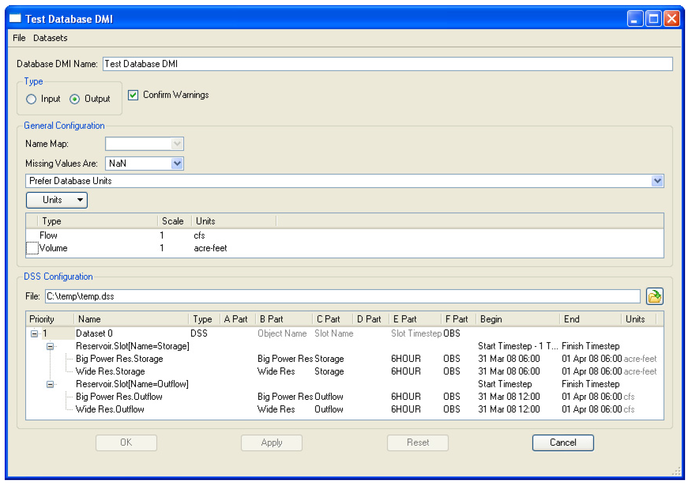Maximize the Test Database DMI window
This screenshot has width=689, height=484.
point(653,19)
